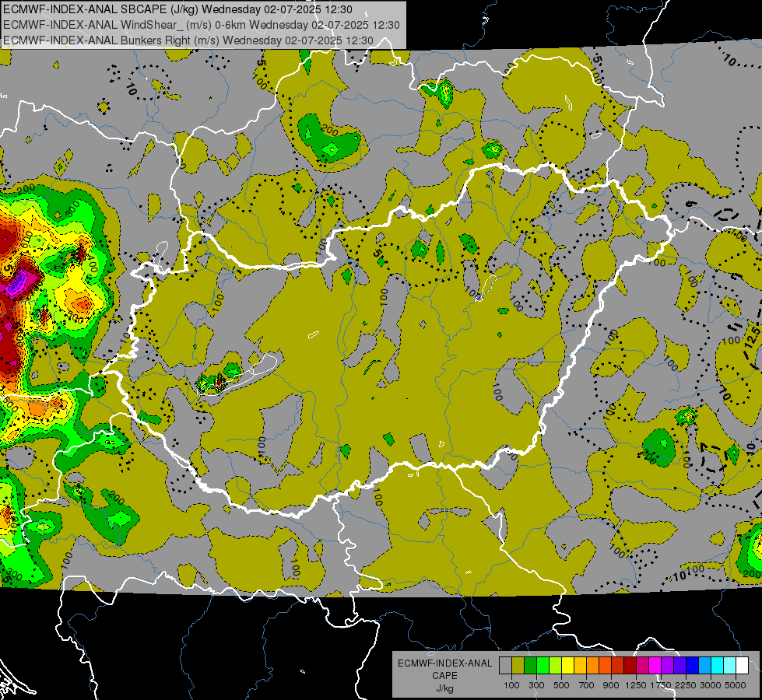
Task: Pick the pale cyan legend swatch for 4000-5000
Action: tap(730, 665)
